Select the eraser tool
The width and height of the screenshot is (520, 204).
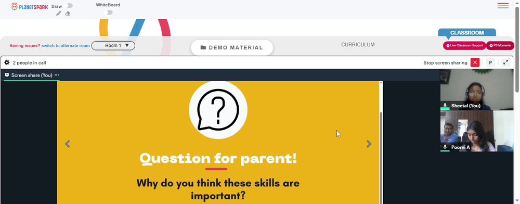click(x=68, y=13)
